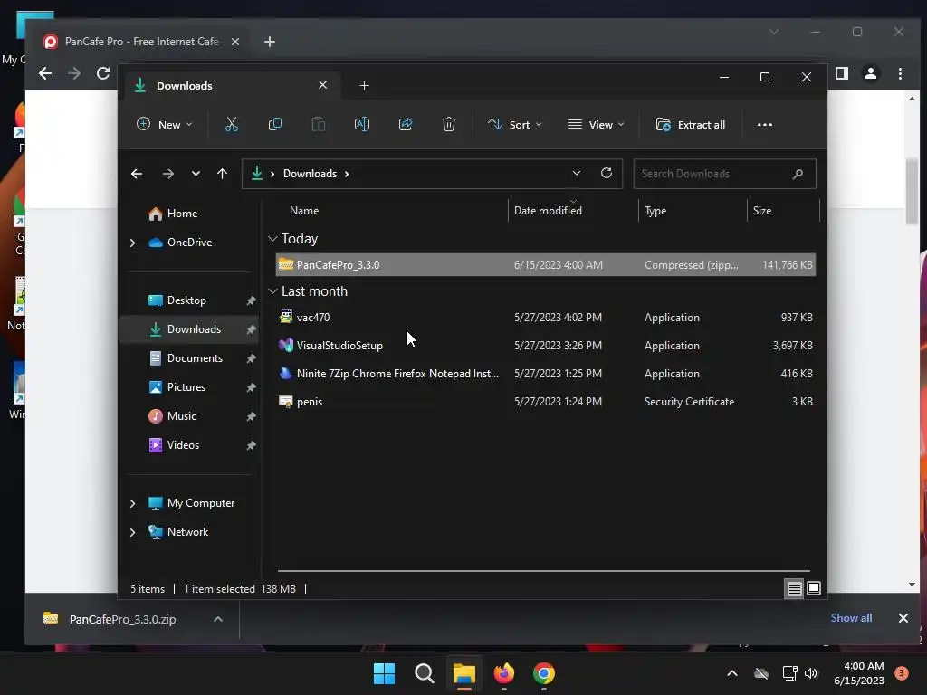
Task: Expand My Computer tree node
Action: tap(132, 503)
